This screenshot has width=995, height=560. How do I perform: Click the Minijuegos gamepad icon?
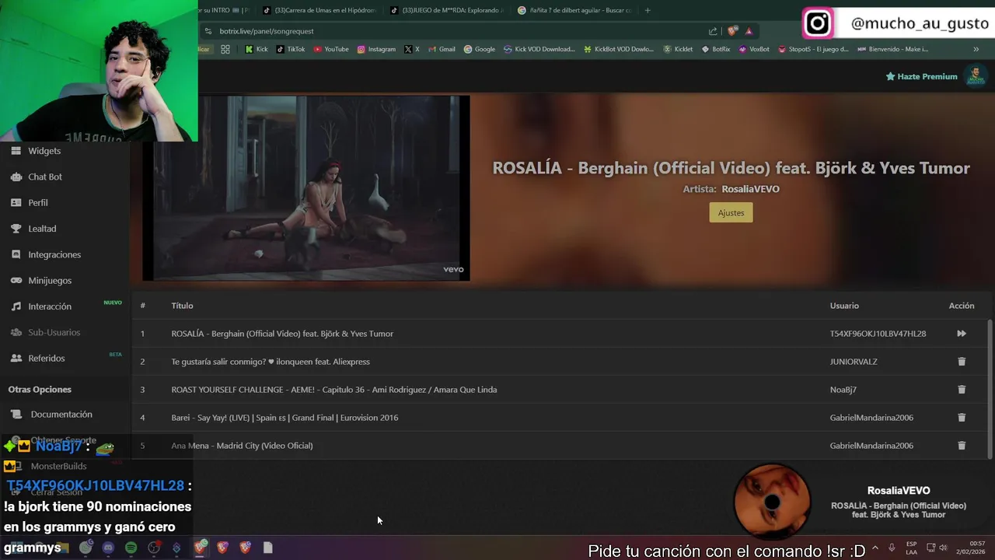[x=16, y=280]
